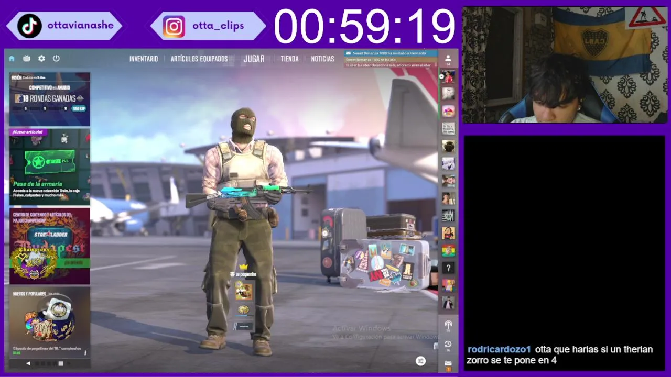Select the JUGAR tab
This screenshot has height=377, width=671.
[x=254, y=59]
